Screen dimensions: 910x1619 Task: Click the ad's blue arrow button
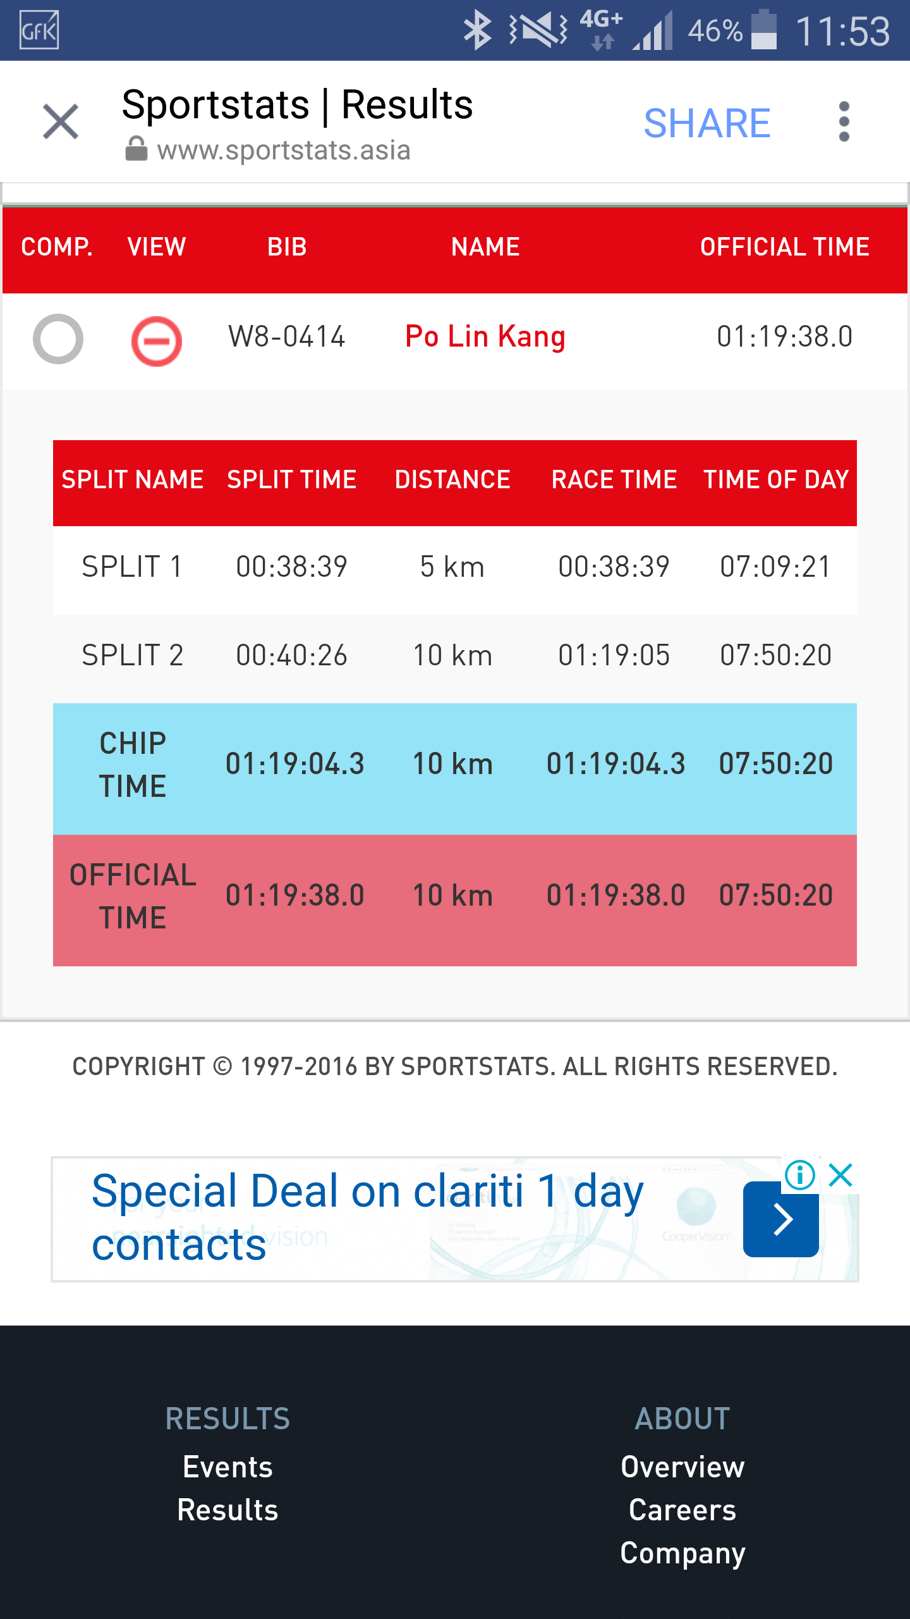coord(780,1219)
